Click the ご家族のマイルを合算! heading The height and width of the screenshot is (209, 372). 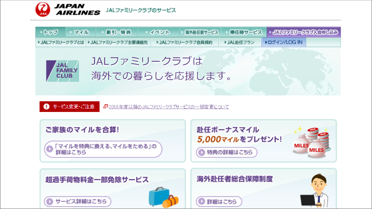[x=82, y=130]
